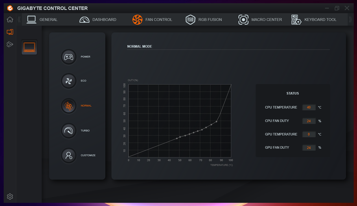Viewport: 357px width, 206px height.
Task: Choose the ECO mode label
Action: 83,81
